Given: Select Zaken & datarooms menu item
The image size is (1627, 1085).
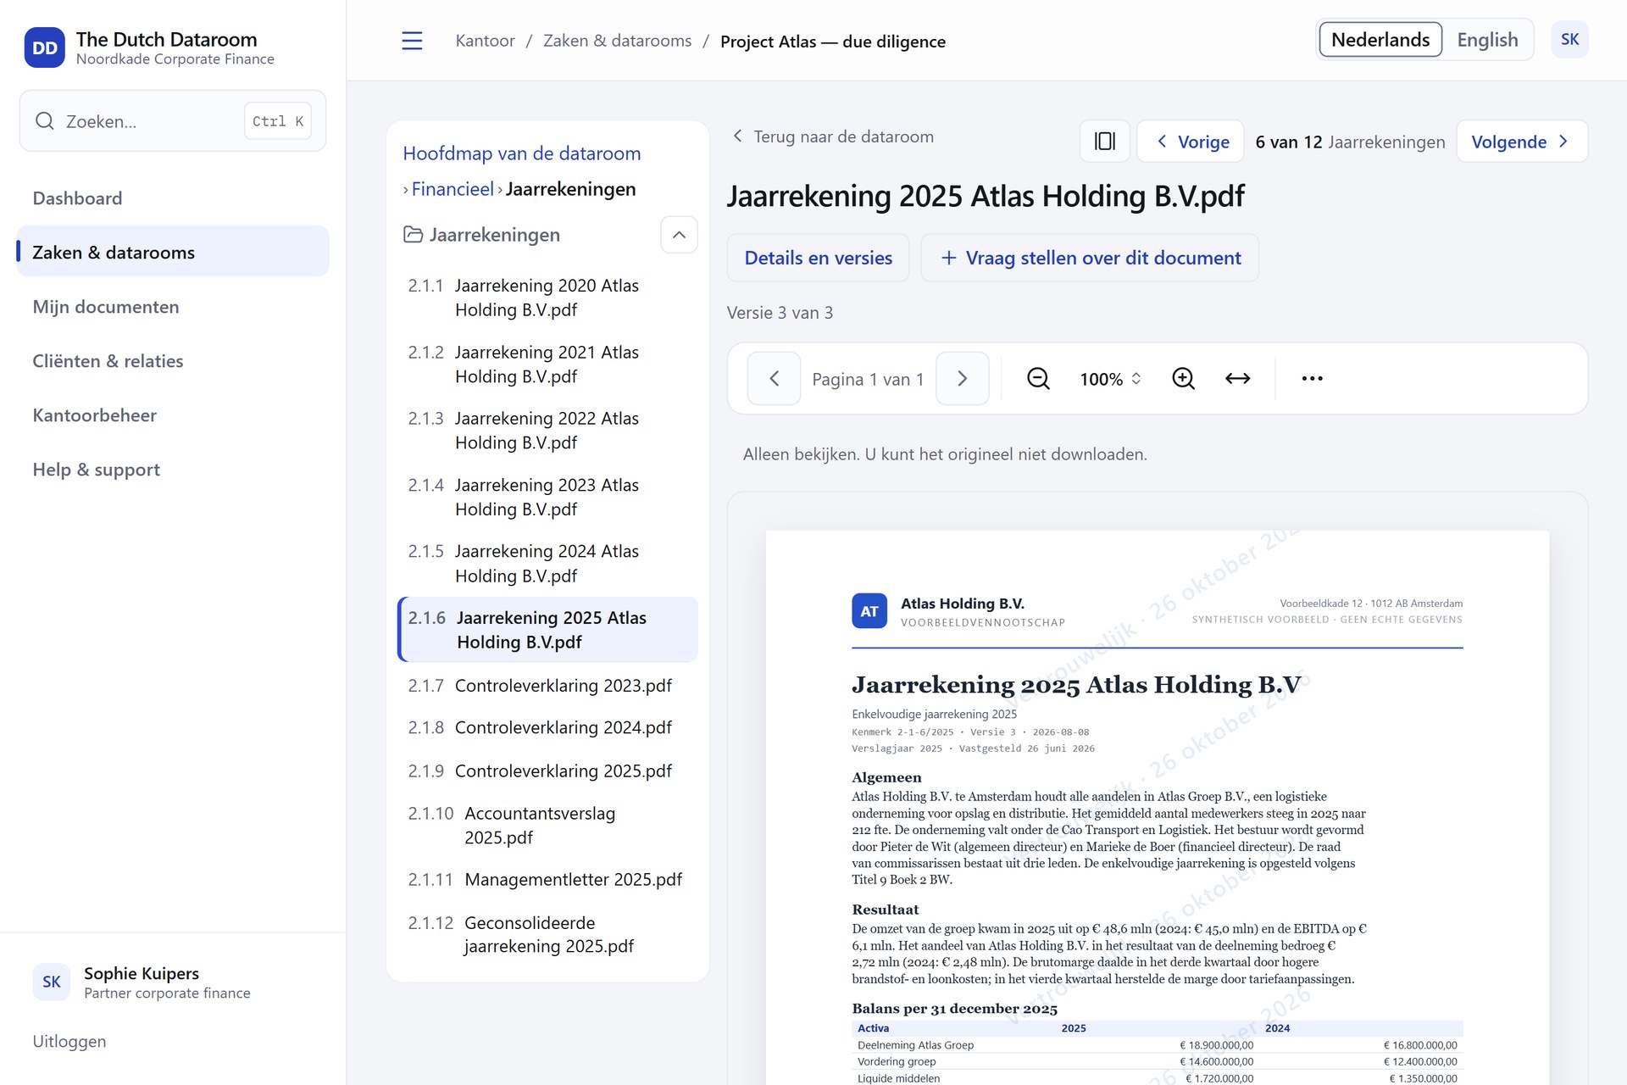Looking at the screenshot, I should [173, 253].
